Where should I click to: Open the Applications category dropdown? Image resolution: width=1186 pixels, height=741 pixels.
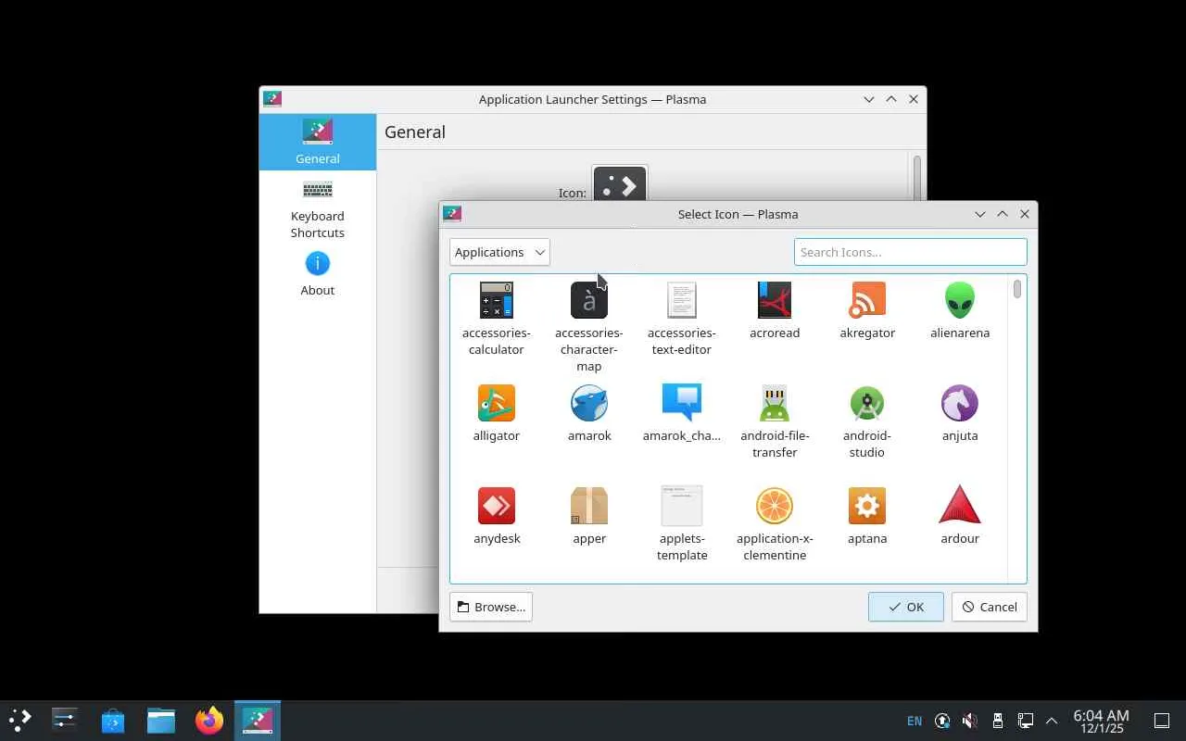pos(499,252)
